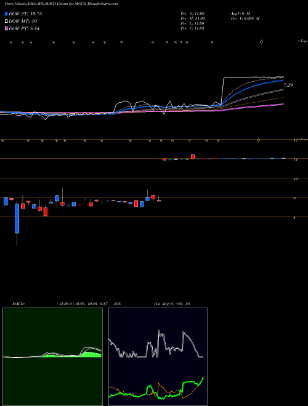Screen dimensions: 308x406
Task: Select the 'DOW MT: 10' legend text
Action: click(x=23, y=22)
